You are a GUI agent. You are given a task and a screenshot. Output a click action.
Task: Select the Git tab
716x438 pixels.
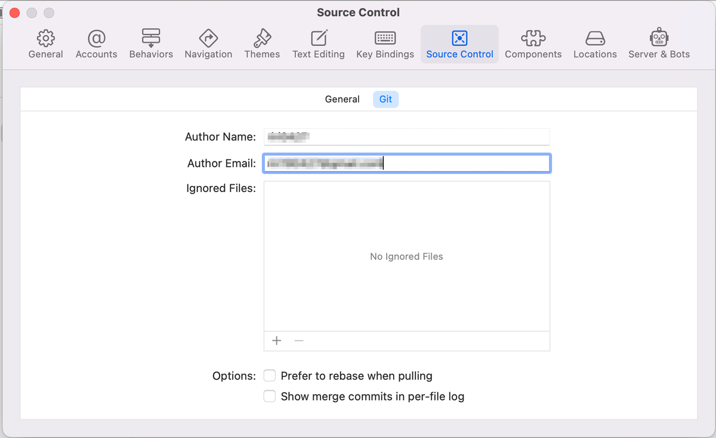click(x=385, y=100)
